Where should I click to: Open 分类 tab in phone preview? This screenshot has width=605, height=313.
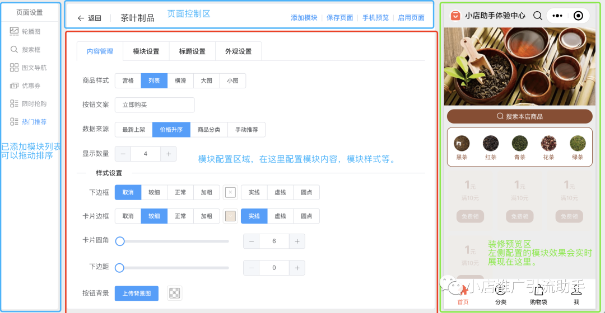click(x=501, y=296)
